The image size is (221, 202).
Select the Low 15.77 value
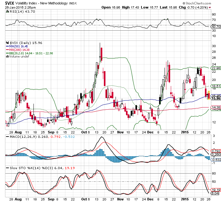coord(149,8)
